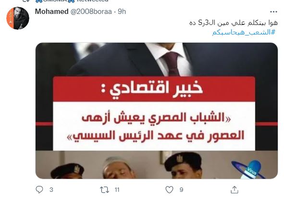Click the 9h timestamp link
Viewport: 284px width, 199px height.
122,12
